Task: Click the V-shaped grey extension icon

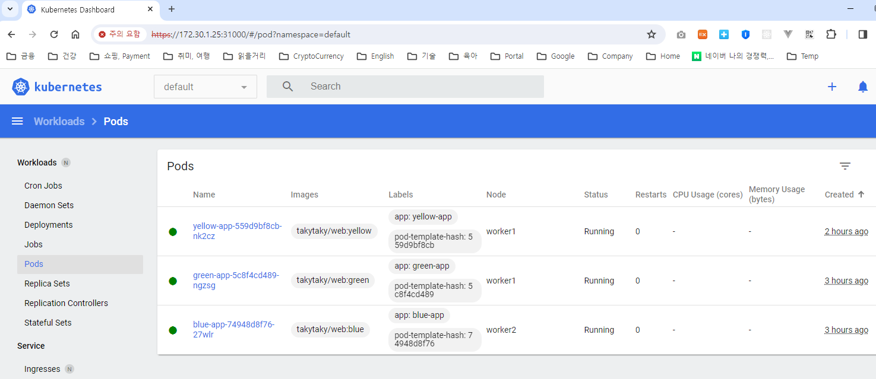Action: 788,34
